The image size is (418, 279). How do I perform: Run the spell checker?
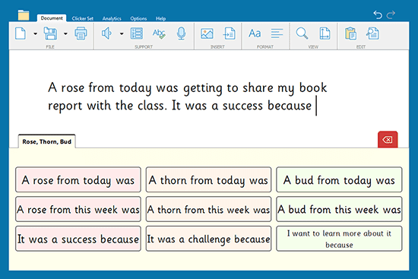[159, 33]
